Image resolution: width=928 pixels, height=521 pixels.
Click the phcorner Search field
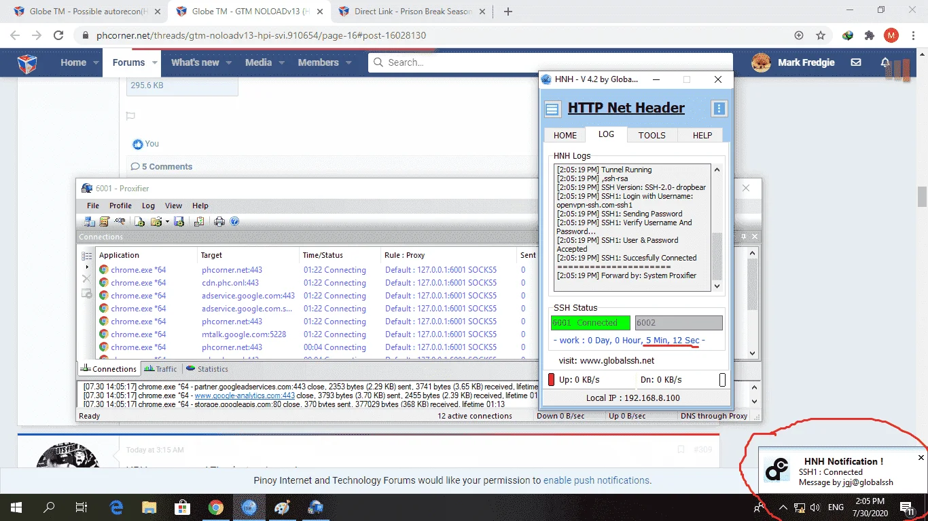pos(550,62)
